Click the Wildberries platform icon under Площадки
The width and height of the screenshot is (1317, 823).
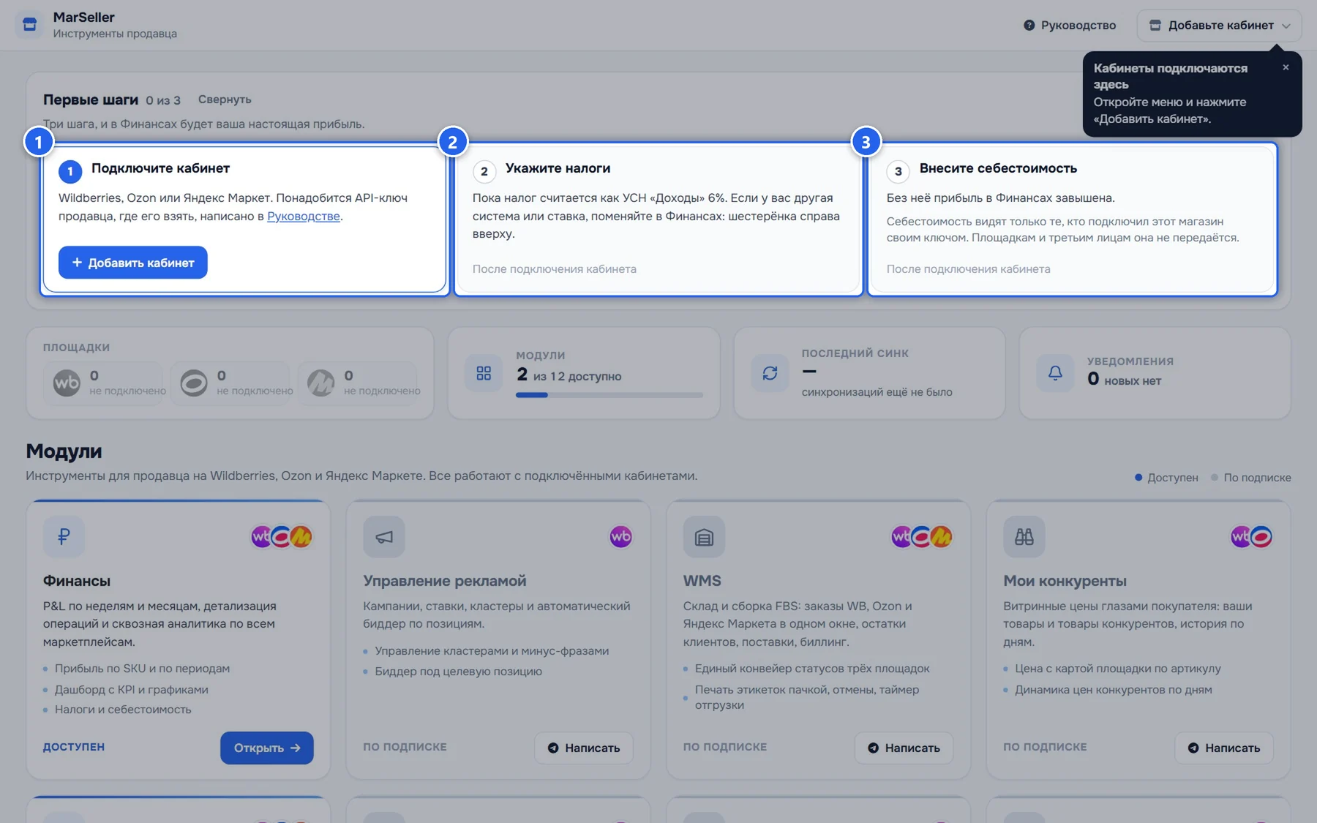pyautogui.click(x=67, y=383)
